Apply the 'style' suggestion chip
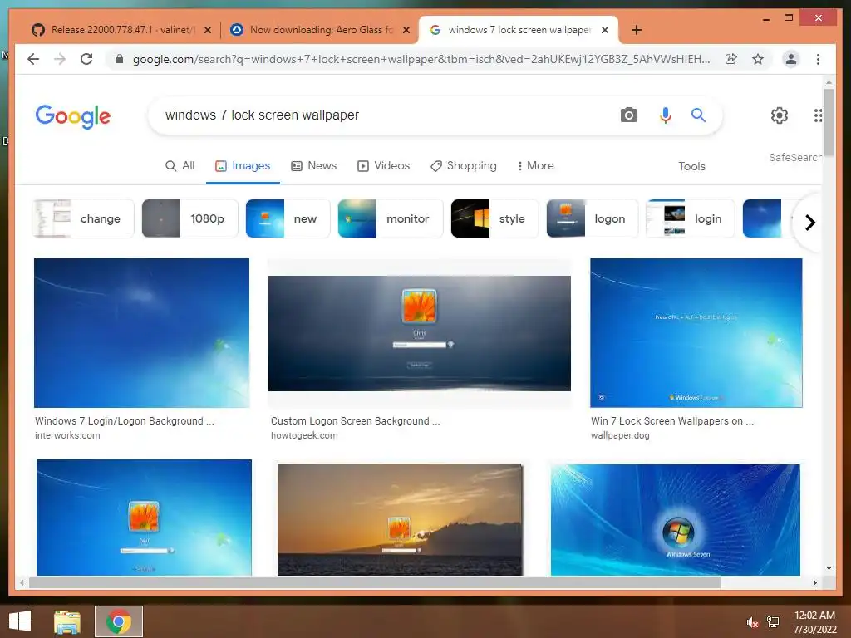851x638 pixels. pos(494,218)
